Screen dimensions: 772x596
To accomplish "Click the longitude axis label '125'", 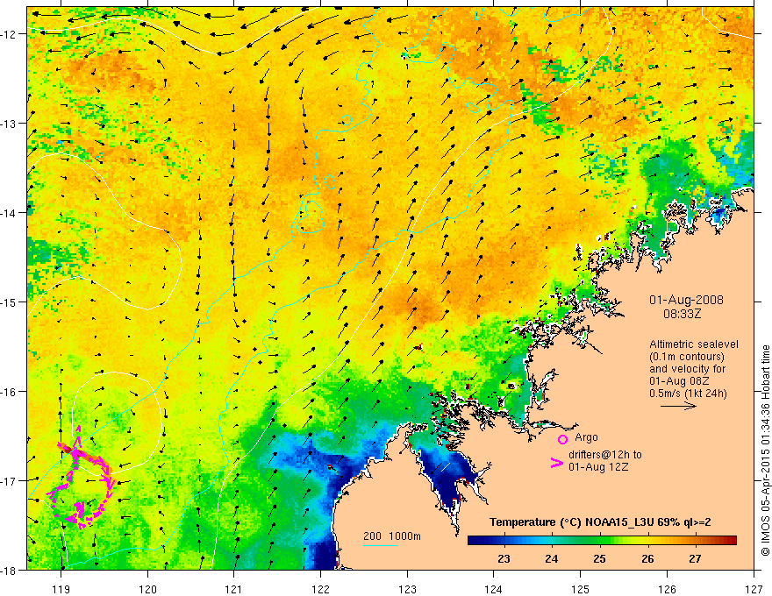I will (581, 589).
